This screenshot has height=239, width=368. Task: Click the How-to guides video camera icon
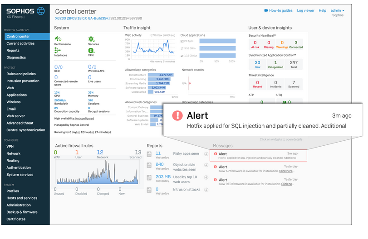[266, 10]
